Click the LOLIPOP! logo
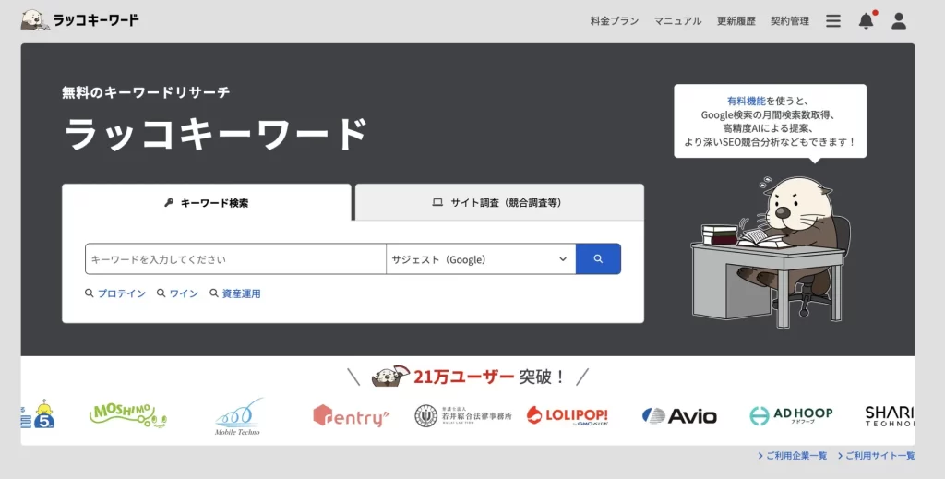The image size is (945, 479). tap(568, 415)
